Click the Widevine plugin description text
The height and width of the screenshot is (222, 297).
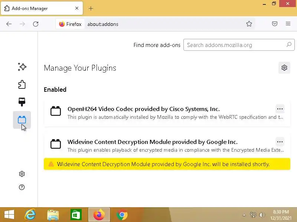tap(176, 150)
